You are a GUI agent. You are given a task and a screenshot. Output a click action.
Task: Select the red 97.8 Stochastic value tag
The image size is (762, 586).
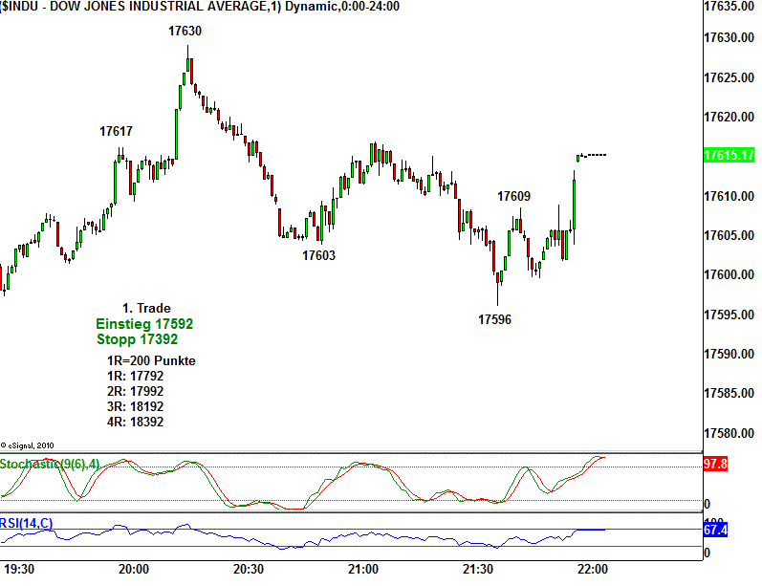point(715,464)
